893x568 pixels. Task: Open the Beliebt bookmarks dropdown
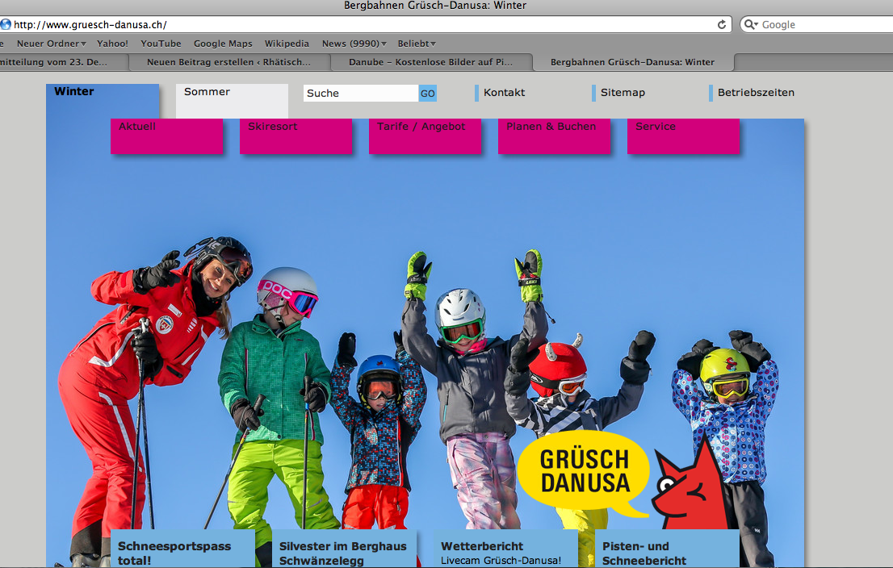pyautogui.click(x=417, y=44)
